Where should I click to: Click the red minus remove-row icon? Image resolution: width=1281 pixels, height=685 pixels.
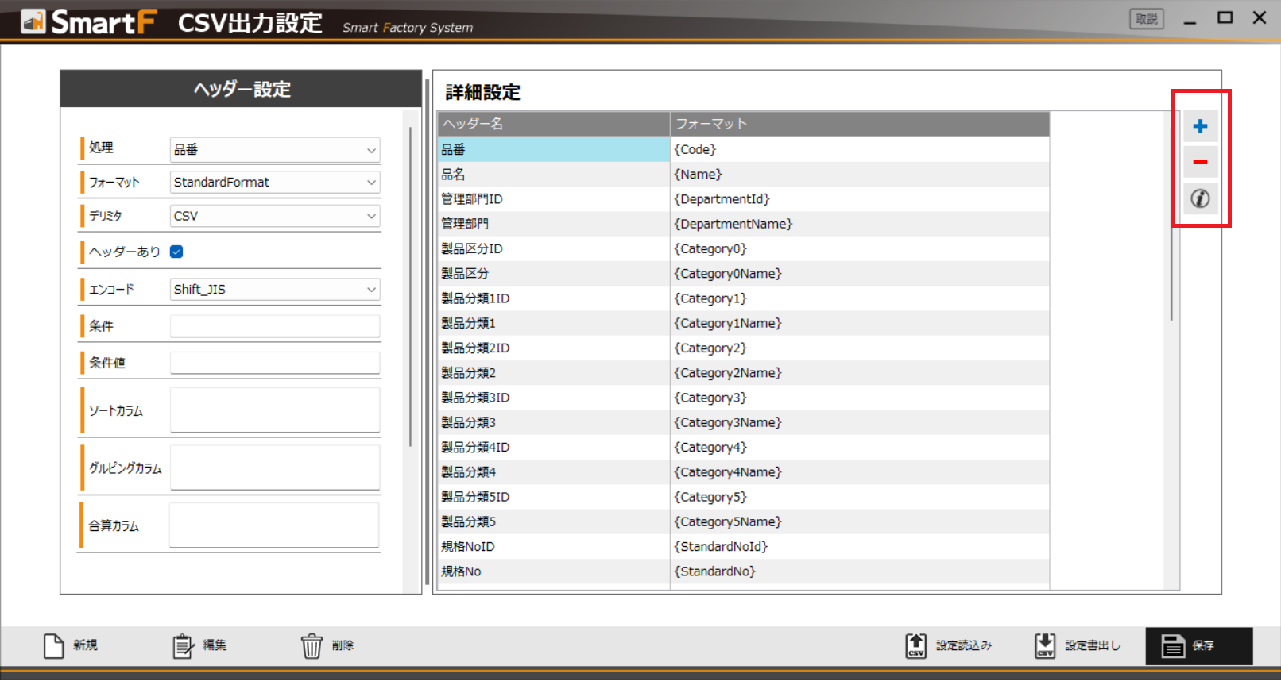click(x=1200, y=162)
